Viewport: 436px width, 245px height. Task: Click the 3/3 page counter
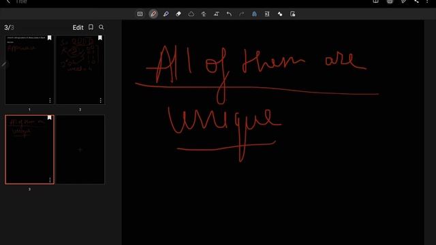click(x=9, y=27)
